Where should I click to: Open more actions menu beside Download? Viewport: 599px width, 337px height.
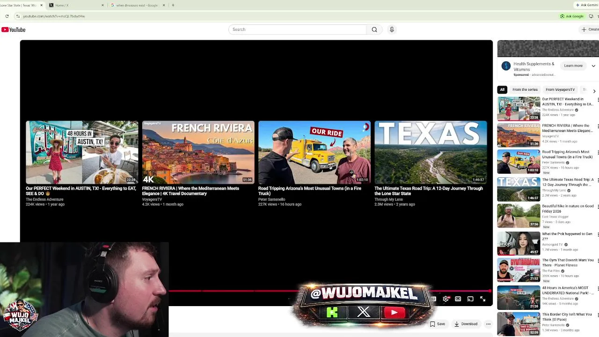488,324
